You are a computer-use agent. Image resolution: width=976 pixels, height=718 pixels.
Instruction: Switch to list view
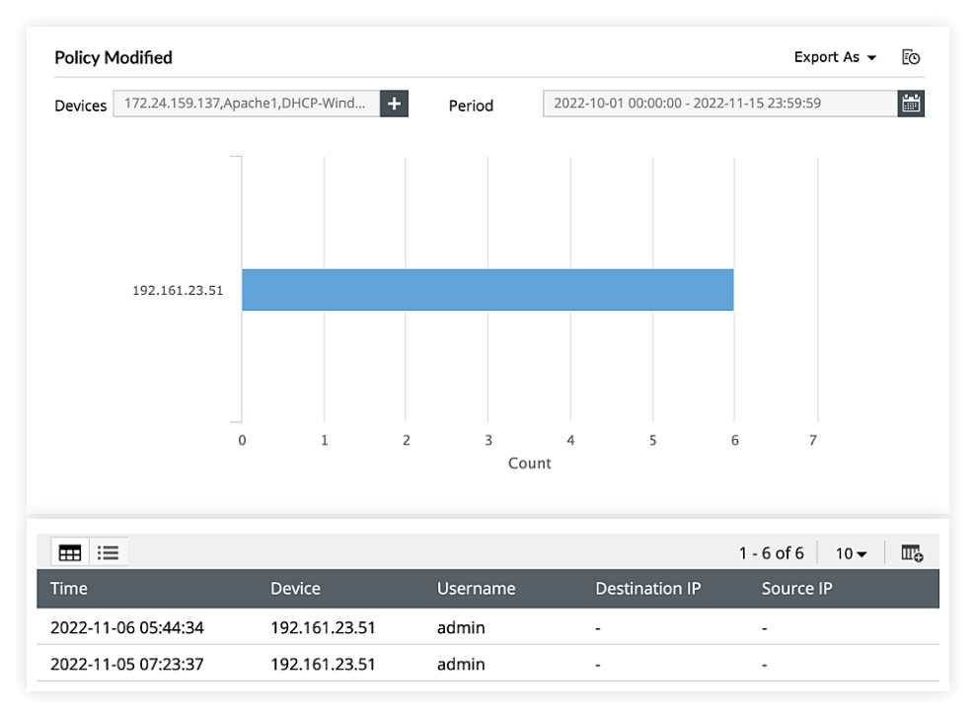pos(108,551)
